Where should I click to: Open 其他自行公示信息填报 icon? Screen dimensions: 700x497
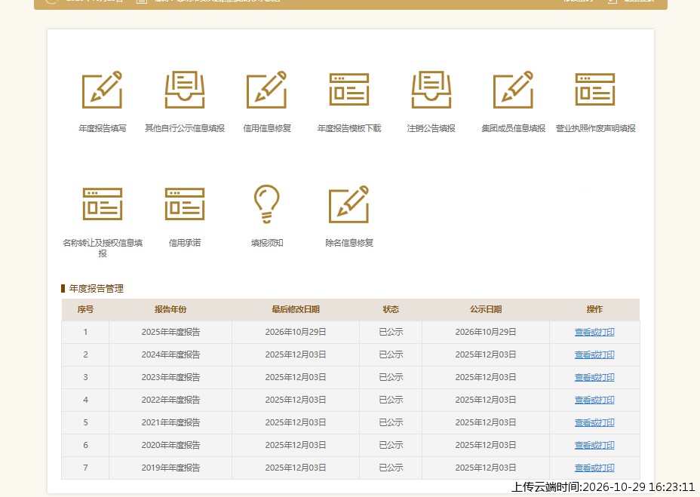pyautogui.click(x=185, y=89)
